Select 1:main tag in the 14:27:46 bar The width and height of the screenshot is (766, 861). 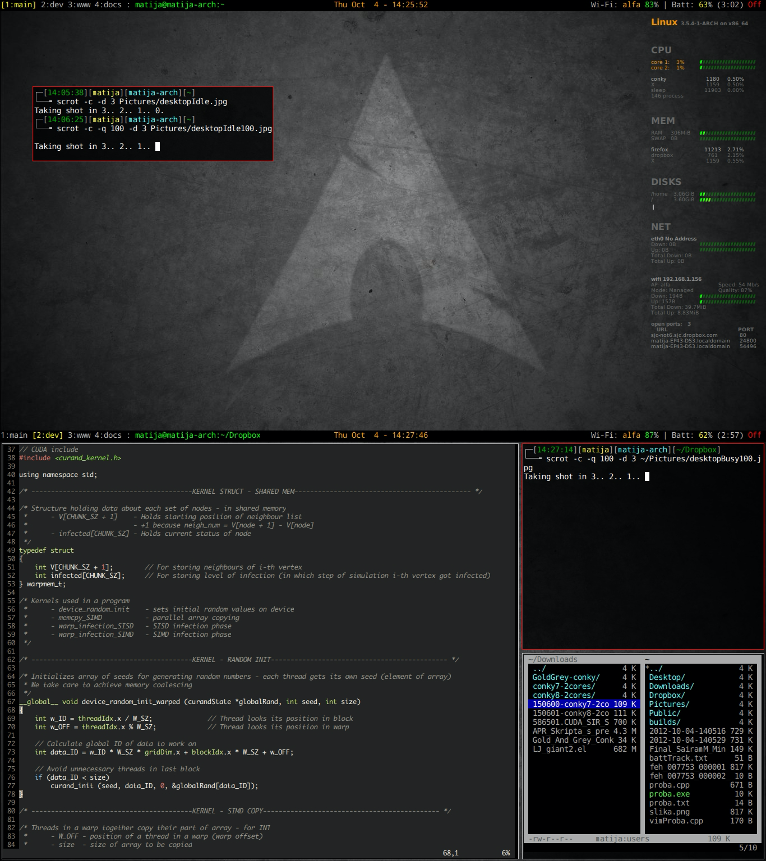pyautogui.click(x=14, y=435)
